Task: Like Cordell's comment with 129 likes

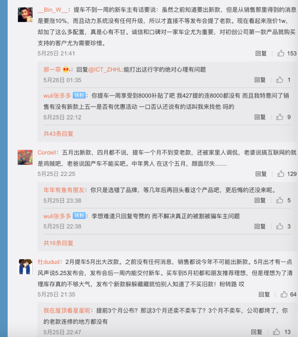Action: pos(281,174)
